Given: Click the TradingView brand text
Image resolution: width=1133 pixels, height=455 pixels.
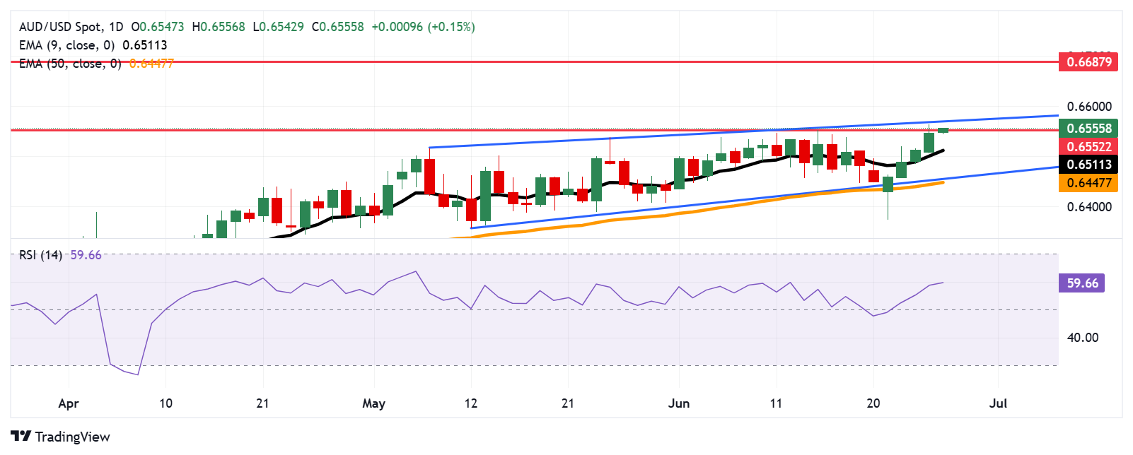Looking at the screenshot, I should (72, 437).
